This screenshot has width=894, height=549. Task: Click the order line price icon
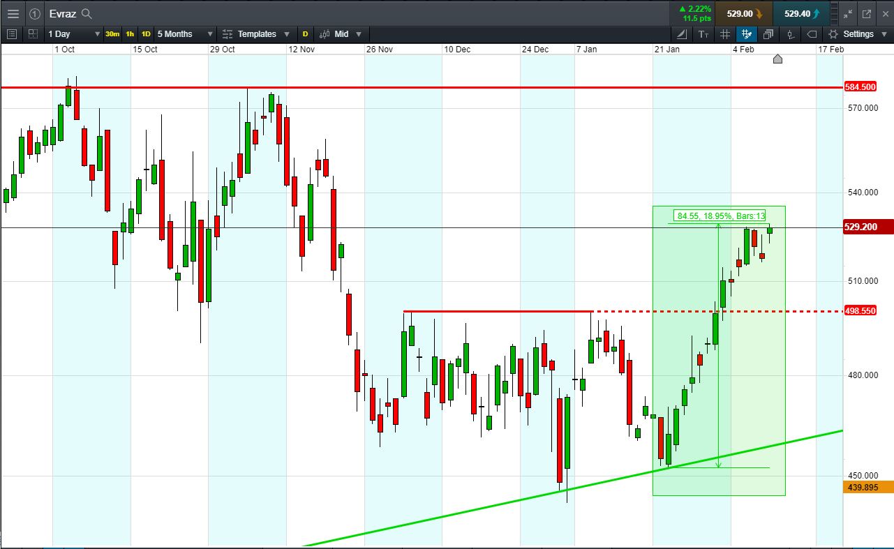pos(790,34)
